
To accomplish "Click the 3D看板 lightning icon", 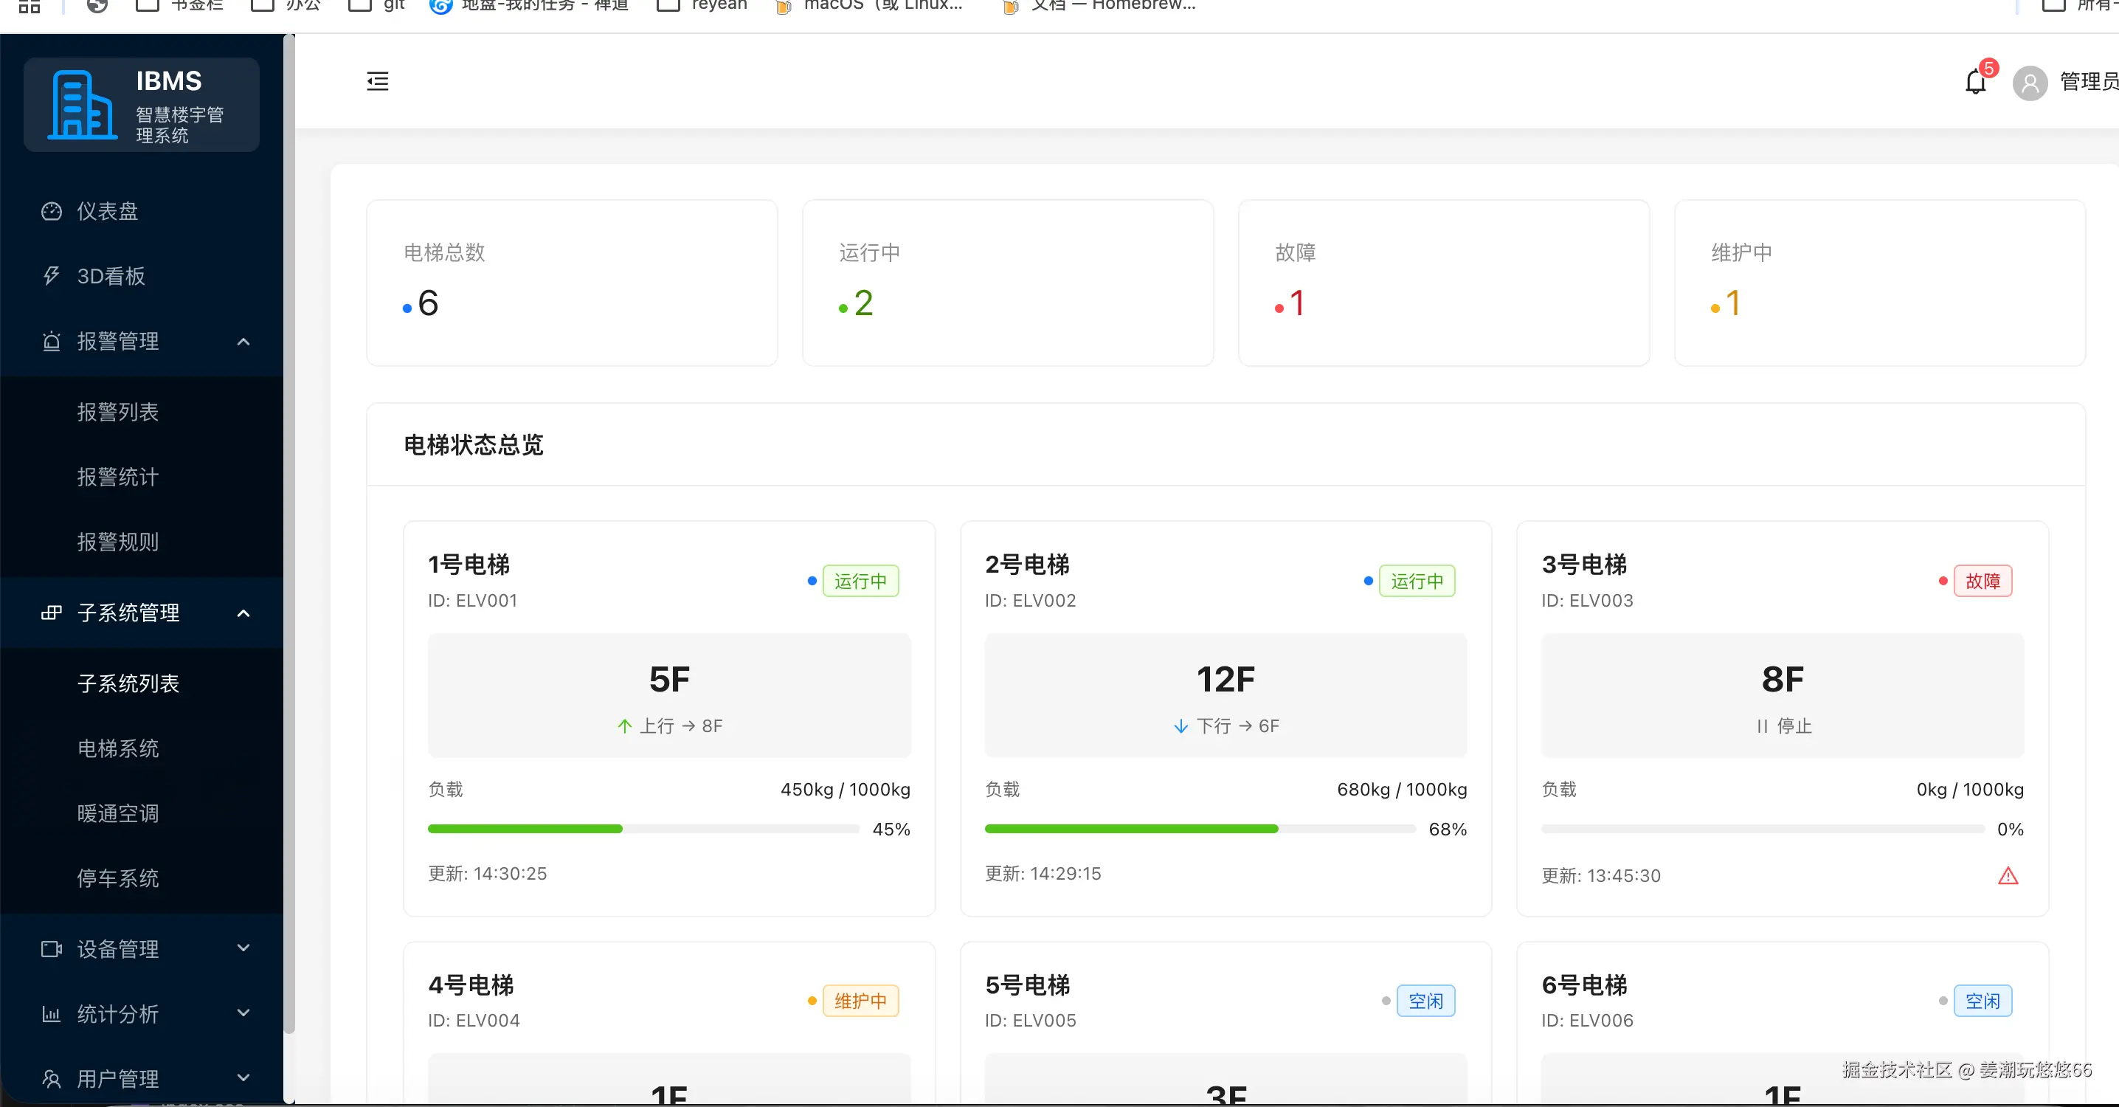I will 51,276.
